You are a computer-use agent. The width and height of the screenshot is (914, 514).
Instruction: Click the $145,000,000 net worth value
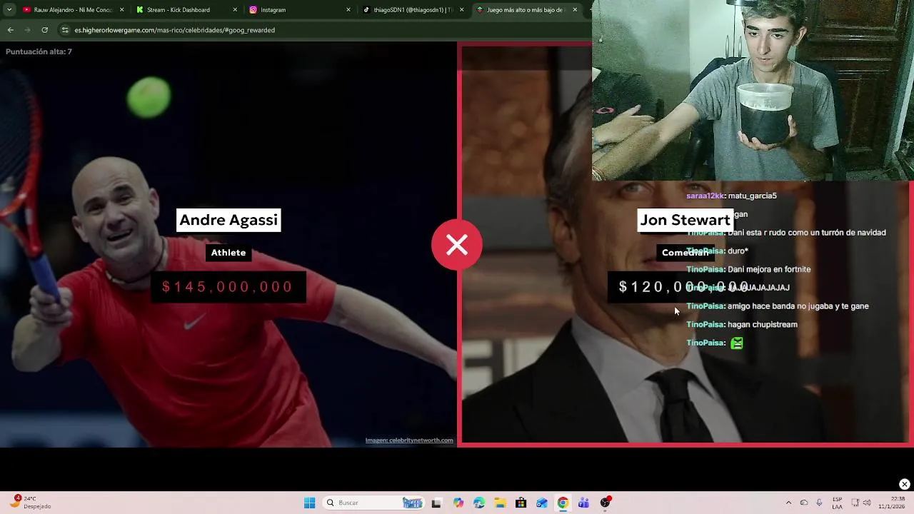tap(228, 287)
